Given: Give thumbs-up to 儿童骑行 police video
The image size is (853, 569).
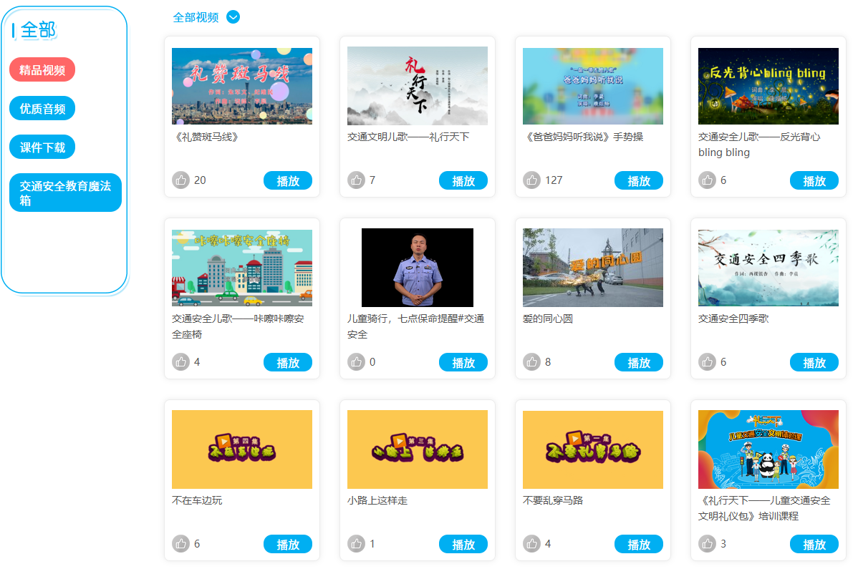Looking at the screenshot, I should [357, 362].
